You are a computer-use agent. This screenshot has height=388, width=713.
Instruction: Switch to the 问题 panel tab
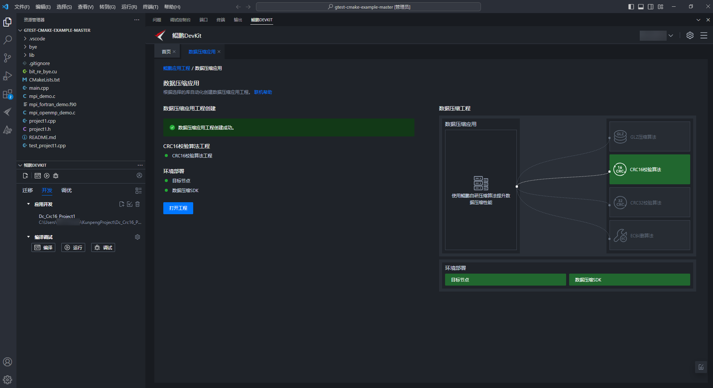pos(157,20)
